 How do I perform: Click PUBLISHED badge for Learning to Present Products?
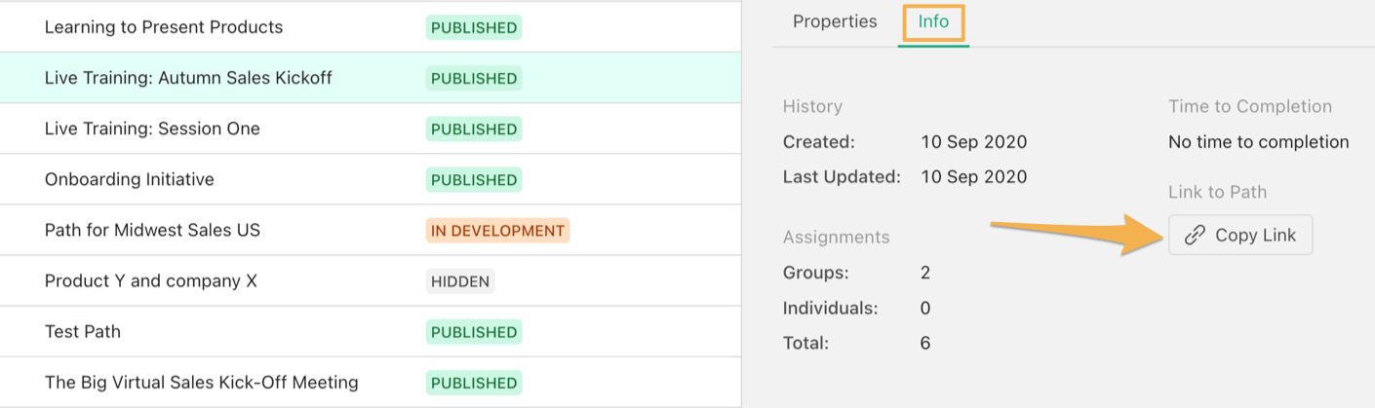474,27
